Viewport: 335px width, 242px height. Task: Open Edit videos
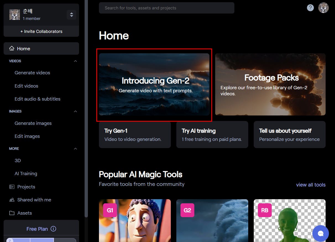point(27,86)
